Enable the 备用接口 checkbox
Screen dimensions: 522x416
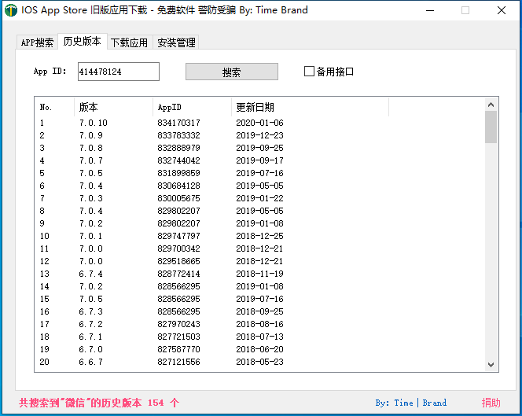(310, 72)
